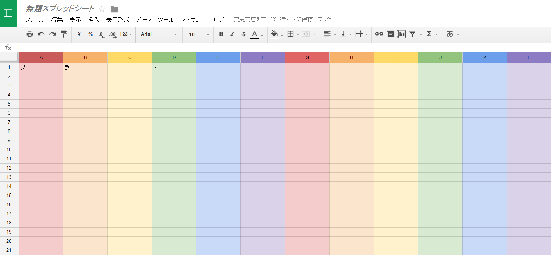
Task: Toggle italic formatting
Action: click(x=232, y=34)
